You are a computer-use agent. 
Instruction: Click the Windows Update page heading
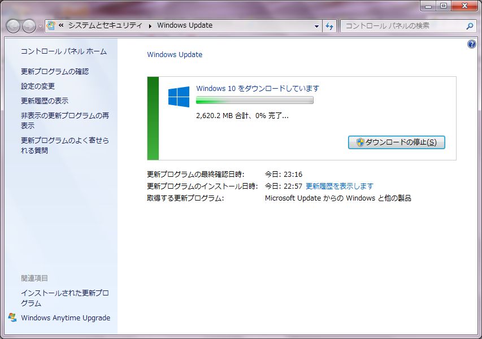click(x=175, y=55)
